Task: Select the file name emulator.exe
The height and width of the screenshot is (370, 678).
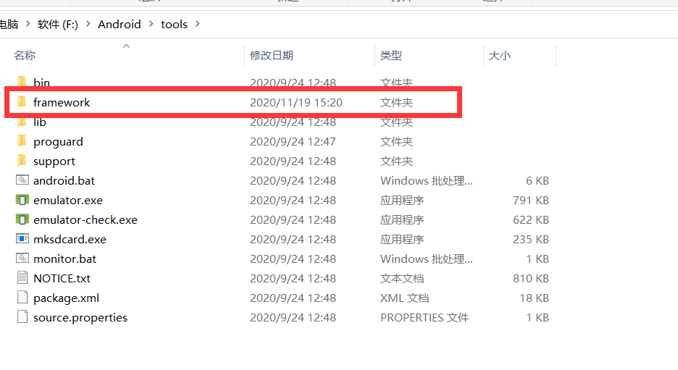Action: (x=68, y=200)
